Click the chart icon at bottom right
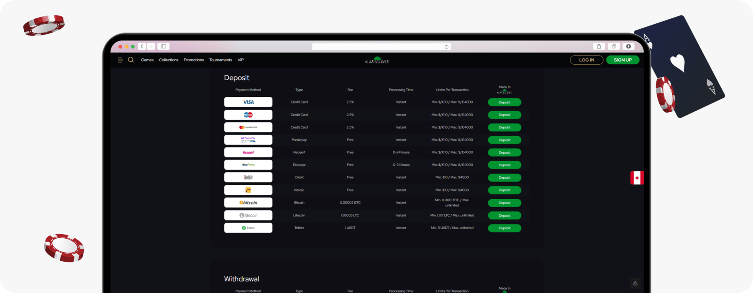The image size is (753, 293). (635, 283)
